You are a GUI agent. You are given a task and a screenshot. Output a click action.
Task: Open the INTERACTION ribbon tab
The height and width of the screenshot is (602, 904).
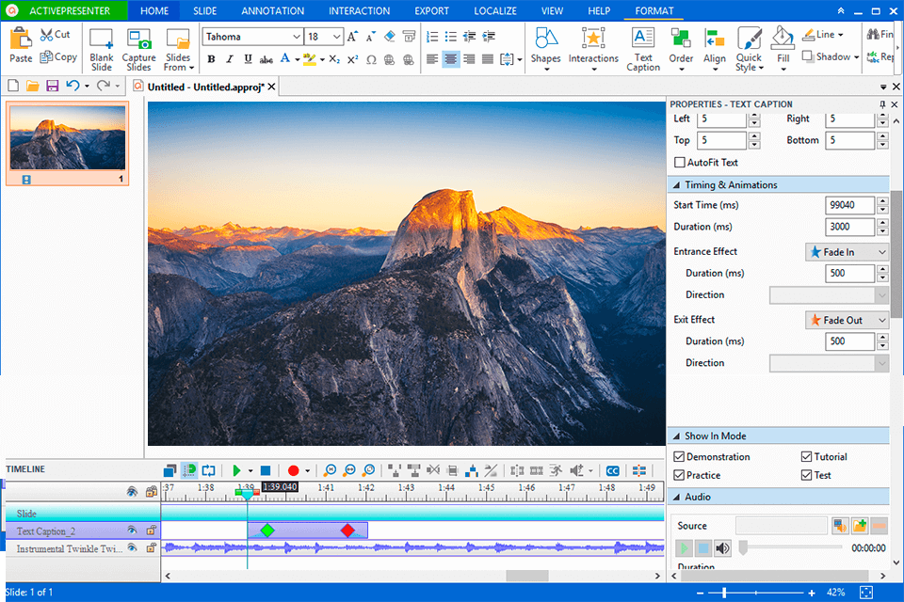coord(359,11)
